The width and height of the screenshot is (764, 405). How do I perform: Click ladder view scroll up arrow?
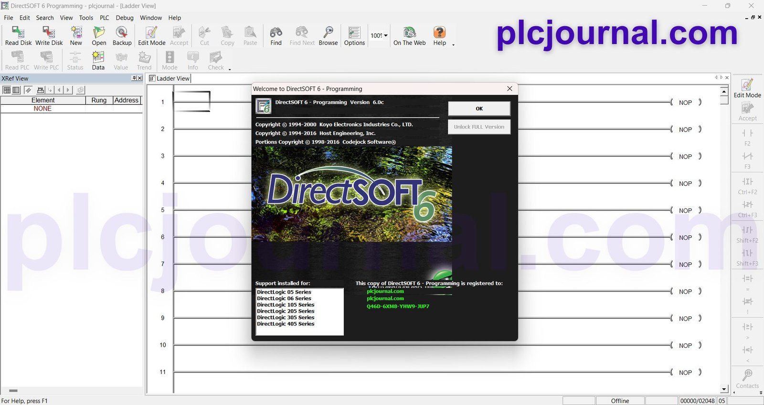(724, 91)
